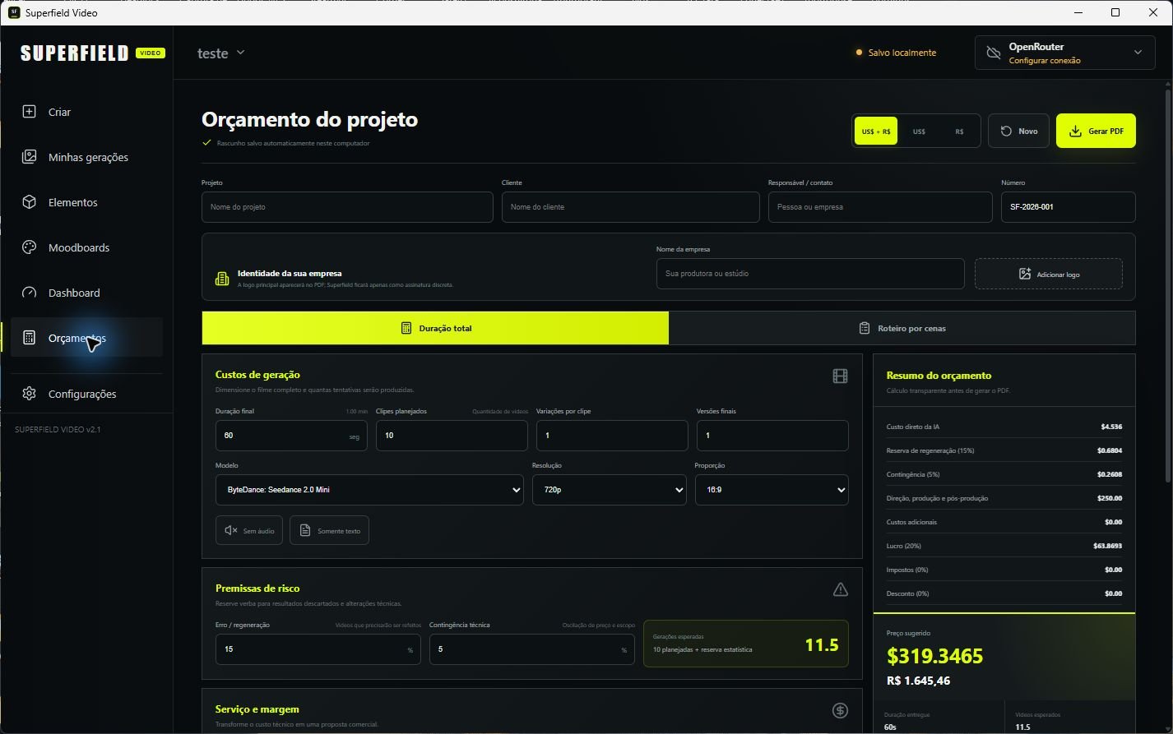1173x734 pixels.
Task: Open the Resolução dropdown showing 720p
Action: (610, 490)
